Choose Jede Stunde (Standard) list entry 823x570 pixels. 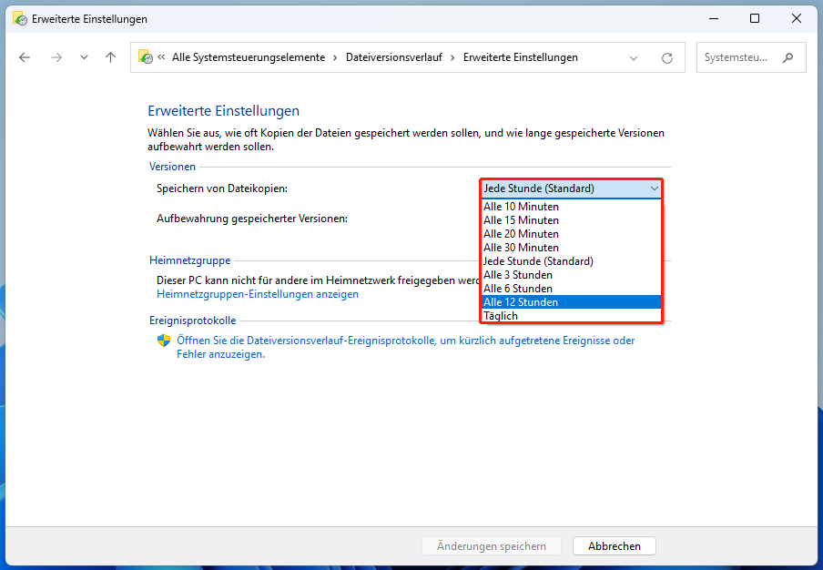tap(571, 260)
